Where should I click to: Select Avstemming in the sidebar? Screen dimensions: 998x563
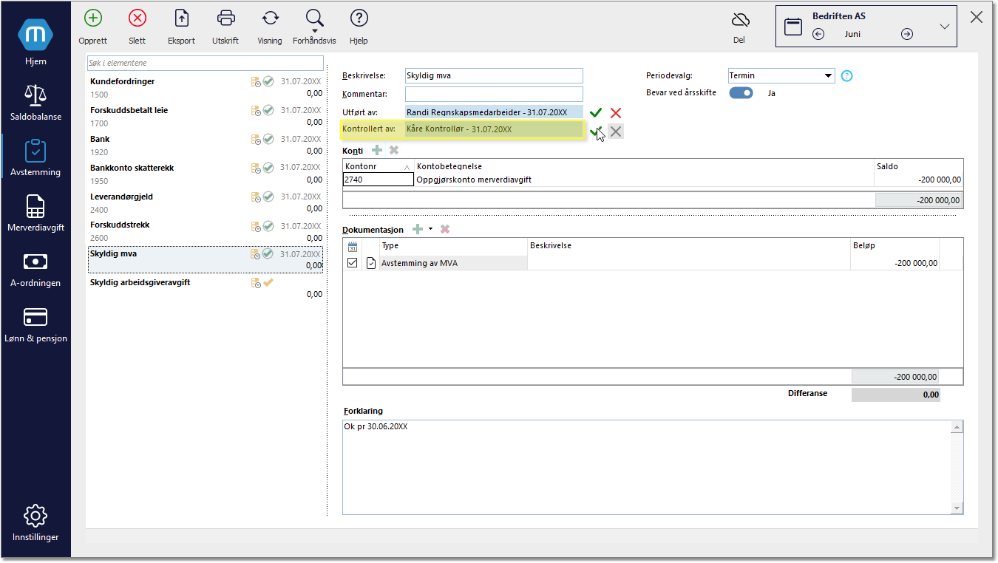pos(35,157)
